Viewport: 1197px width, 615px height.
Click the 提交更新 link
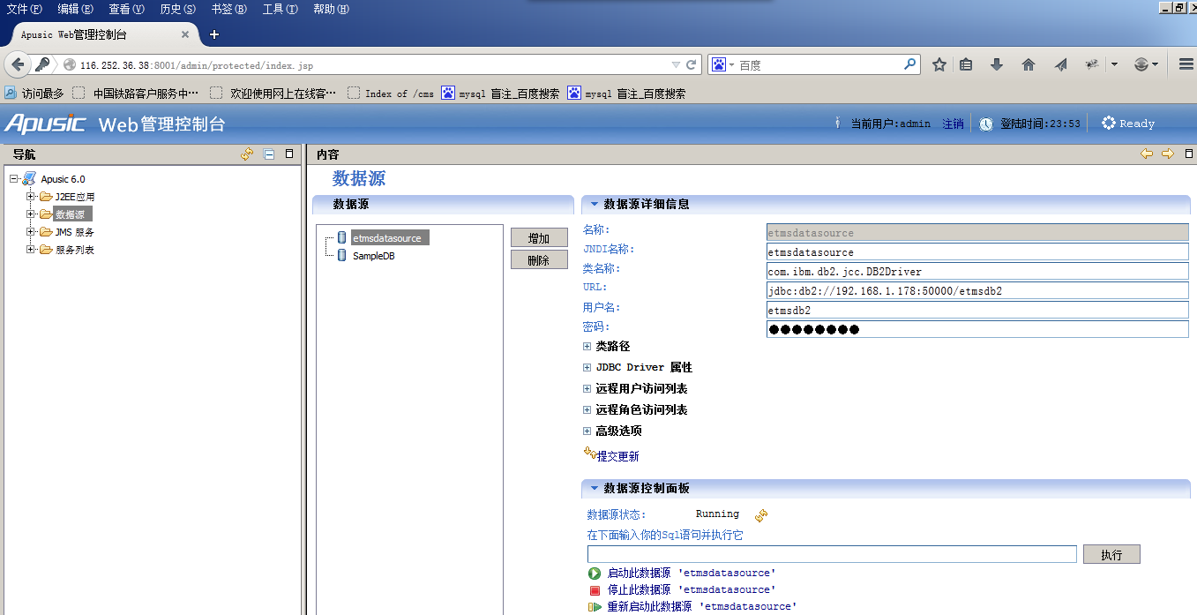coord(617,457)
